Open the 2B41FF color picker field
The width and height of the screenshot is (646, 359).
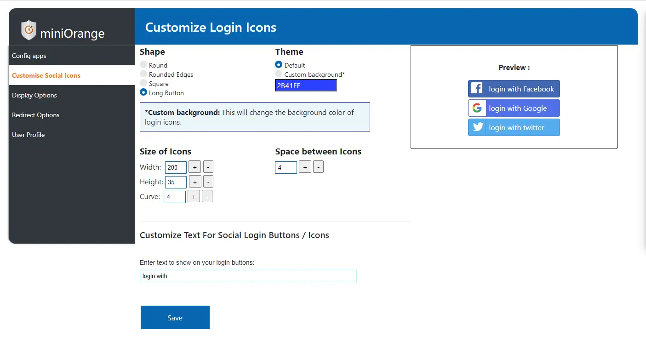point(306,85)
